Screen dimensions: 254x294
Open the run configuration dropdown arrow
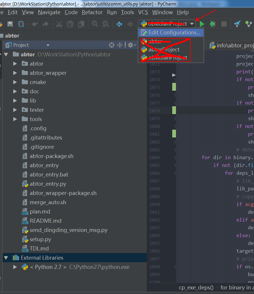[192, 24]
